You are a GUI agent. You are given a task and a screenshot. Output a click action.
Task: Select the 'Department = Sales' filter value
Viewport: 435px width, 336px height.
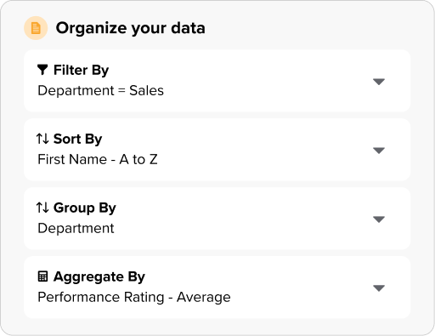pos(101,91)
